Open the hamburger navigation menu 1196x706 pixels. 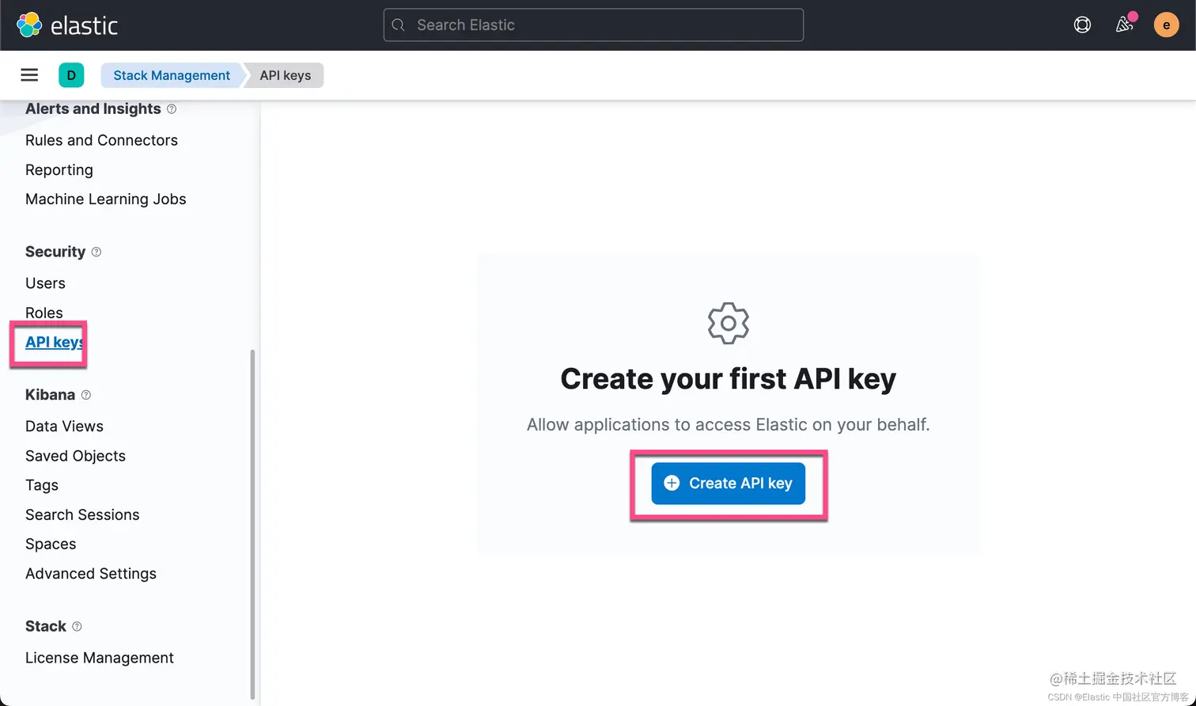point(29,75)
